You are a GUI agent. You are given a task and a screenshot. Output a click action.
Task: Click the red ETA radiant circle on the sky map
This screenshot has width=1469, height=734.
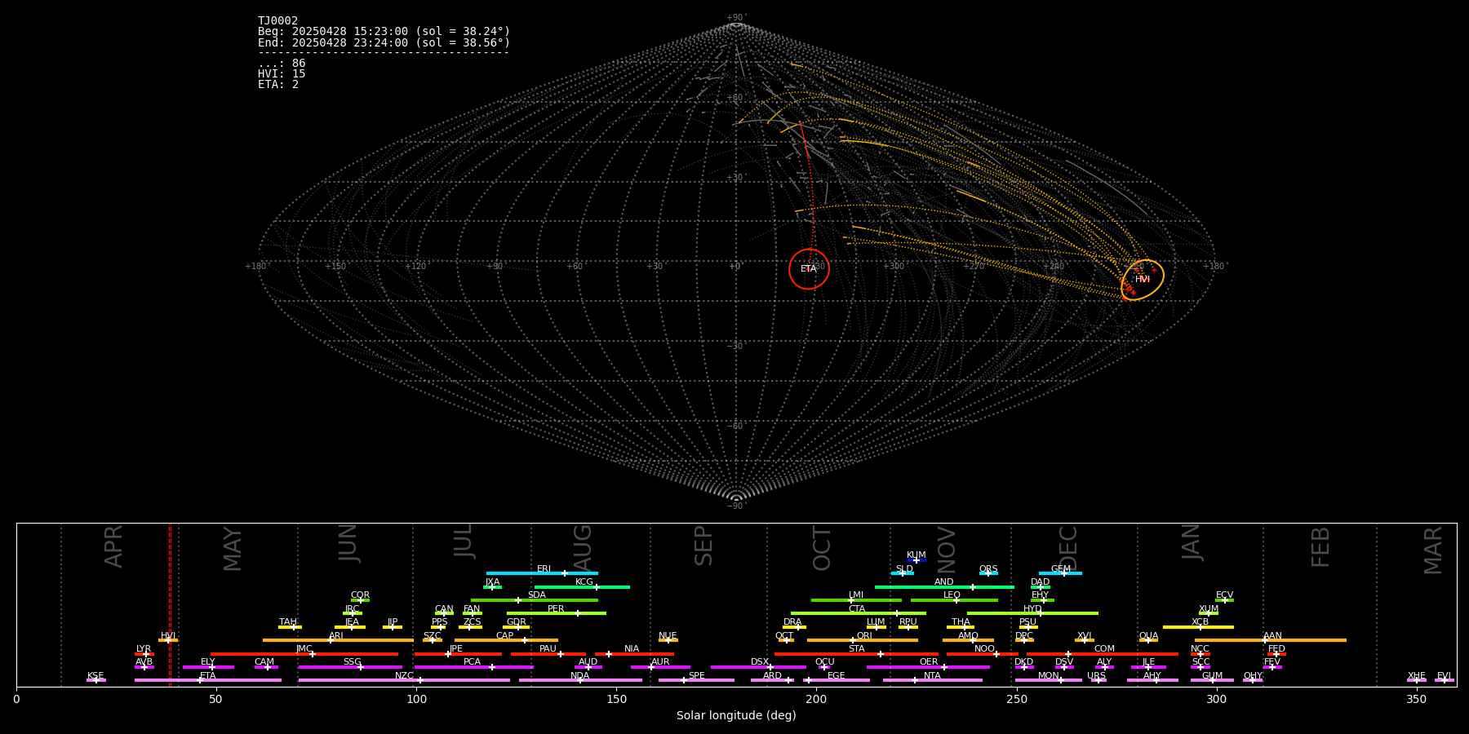pos(809,269)
